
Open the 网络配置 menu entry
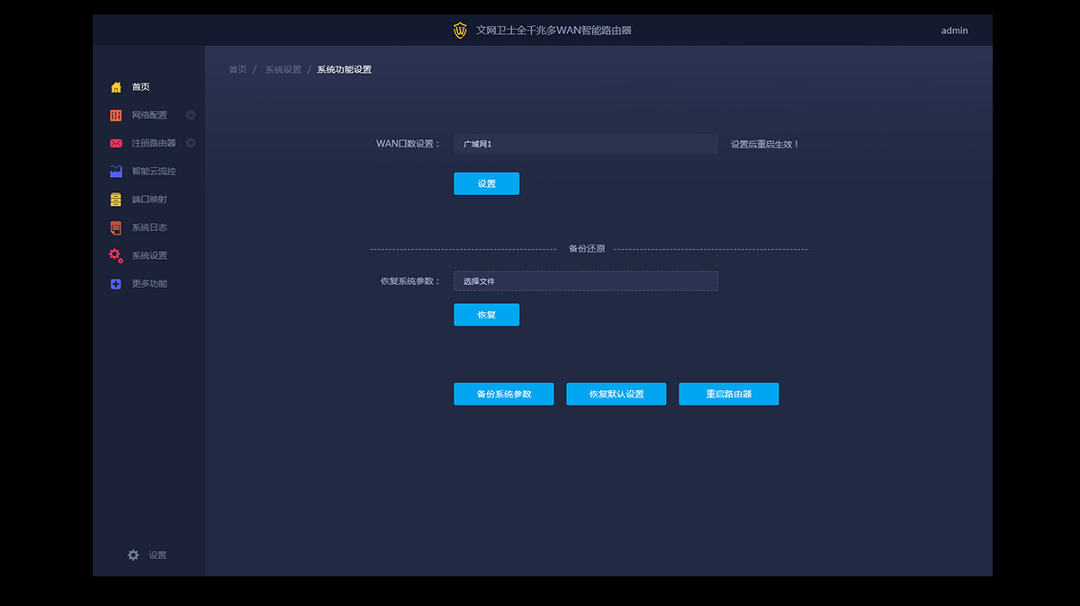pyautogui.click(x=149, y=115)
